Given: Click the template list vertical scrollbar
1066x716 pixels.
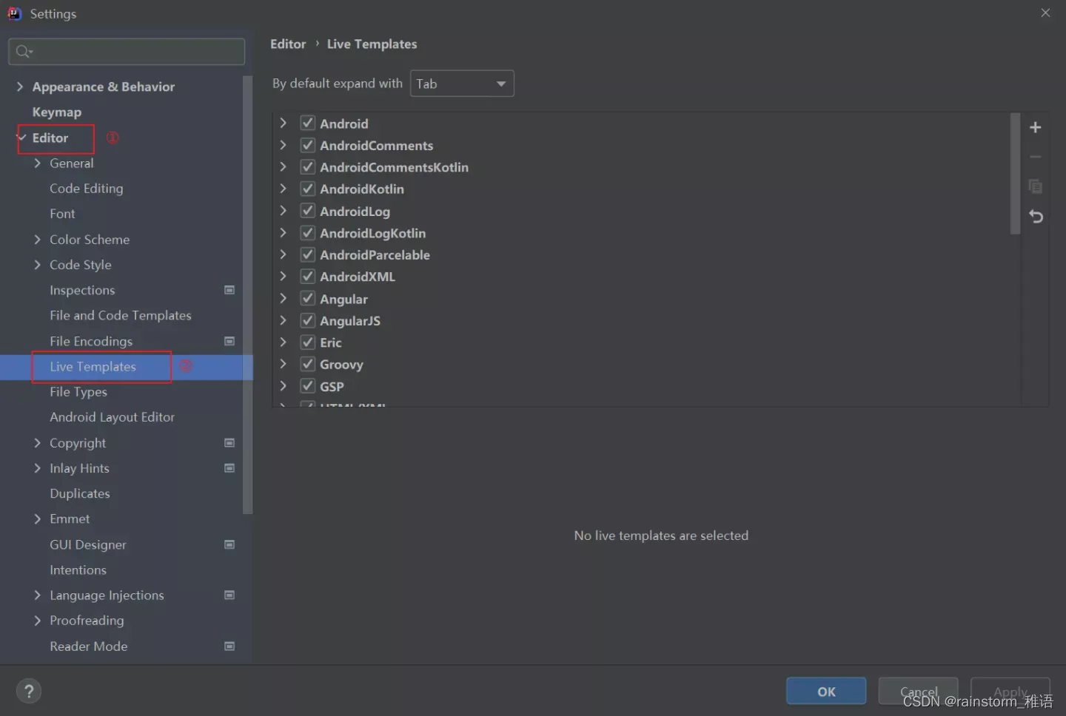Looking at the screenshot, I should 1015,174.
